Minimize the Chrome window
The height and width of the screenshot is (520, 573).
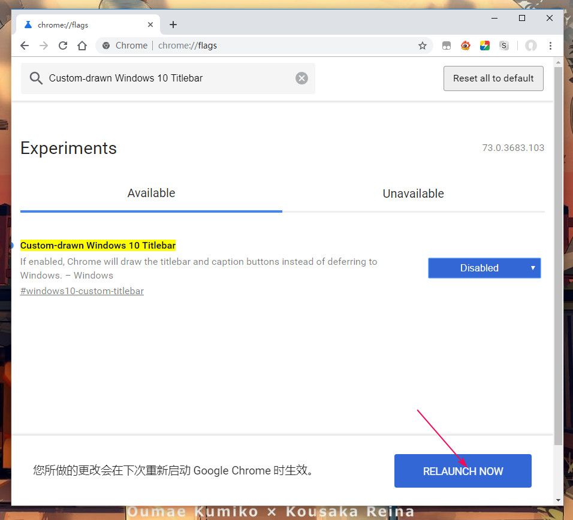click(x=494, y=18)
